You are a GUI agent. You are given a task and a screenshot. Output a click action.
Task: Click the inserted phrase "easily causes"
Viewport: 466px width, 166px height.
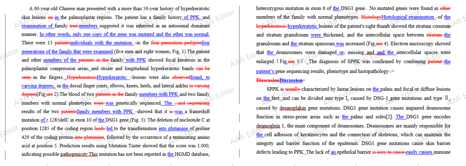click(x=419, y=152)
